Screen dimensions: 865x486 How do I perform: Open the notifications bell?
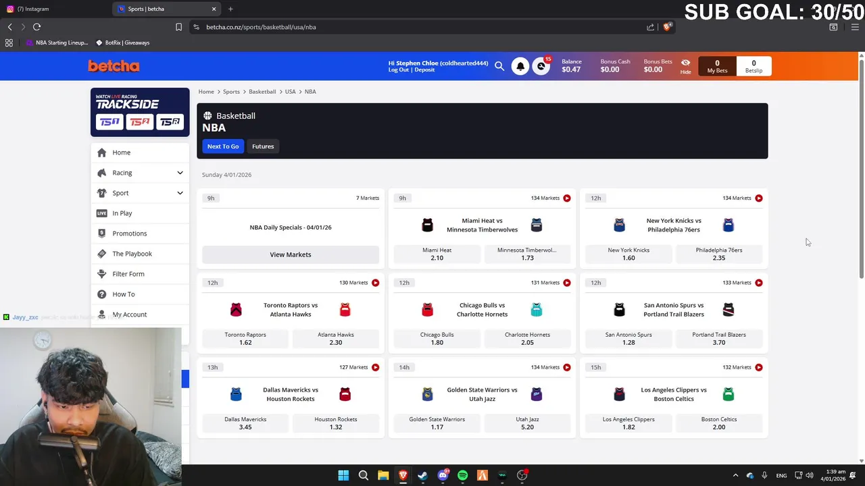point(520,66)
